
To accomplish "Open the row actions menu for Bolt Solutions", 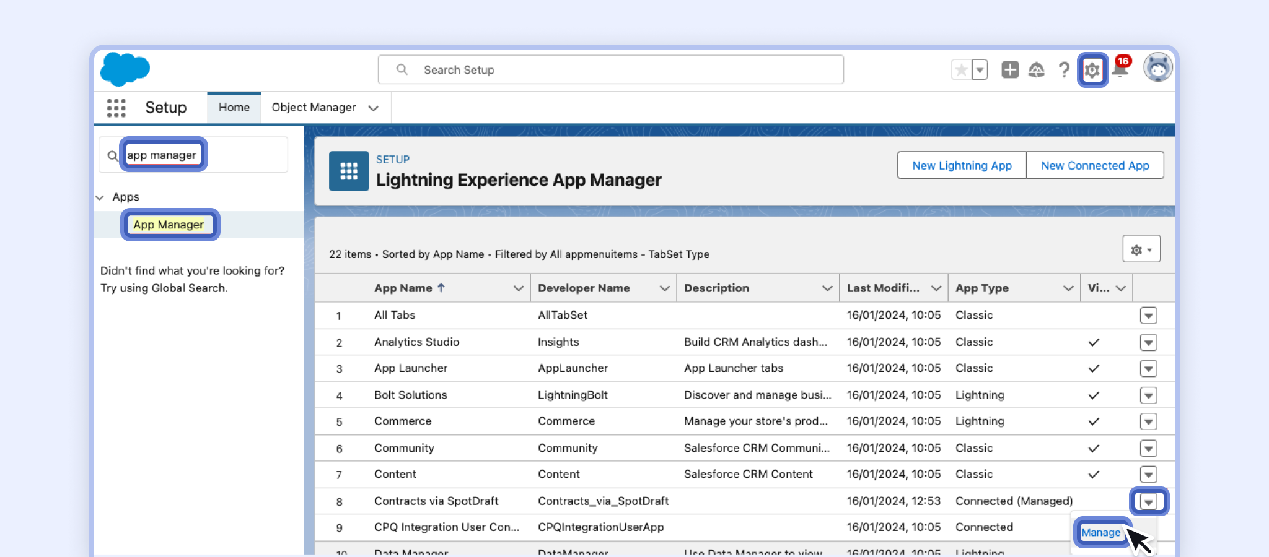I will coord(1149,395).
